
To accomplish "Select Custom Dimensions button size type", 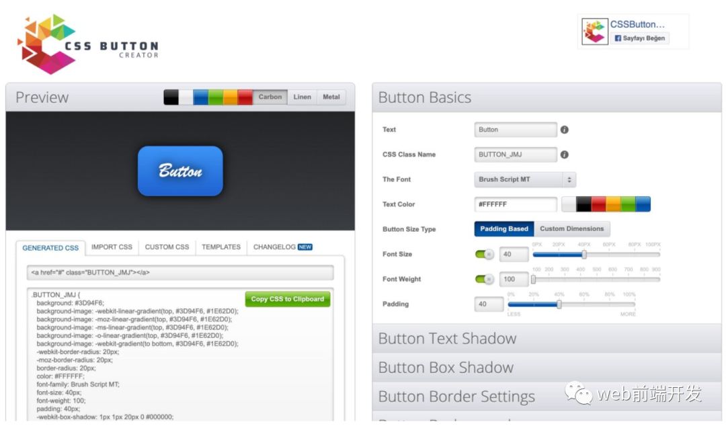I will pyautogui.click(x=571, y=229).
